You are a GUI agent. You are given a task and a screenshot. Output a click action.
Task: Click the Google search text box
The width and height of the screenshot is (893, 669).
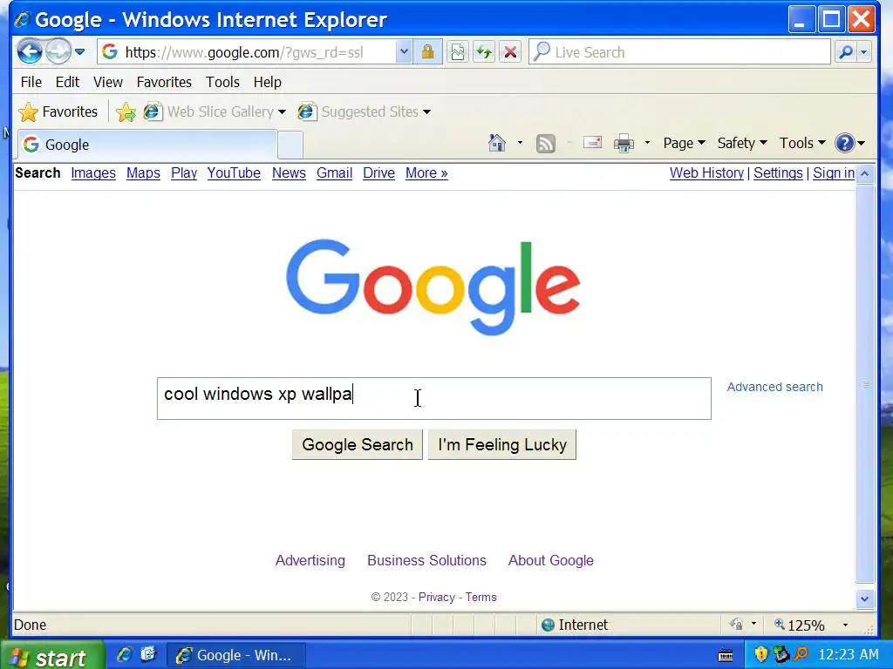click(434, 398)
